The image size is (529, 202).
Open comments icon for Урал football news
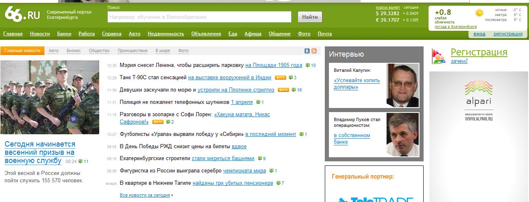pos(301,134)
